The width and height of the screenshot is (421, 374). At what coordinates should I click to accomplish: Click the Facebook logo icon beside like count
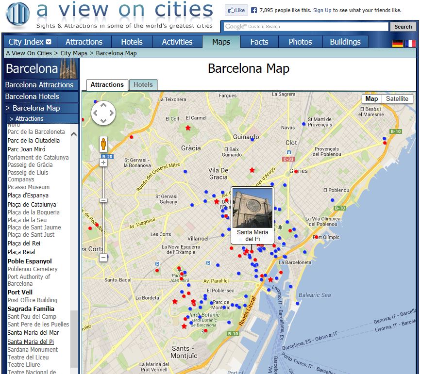[254, 11]
